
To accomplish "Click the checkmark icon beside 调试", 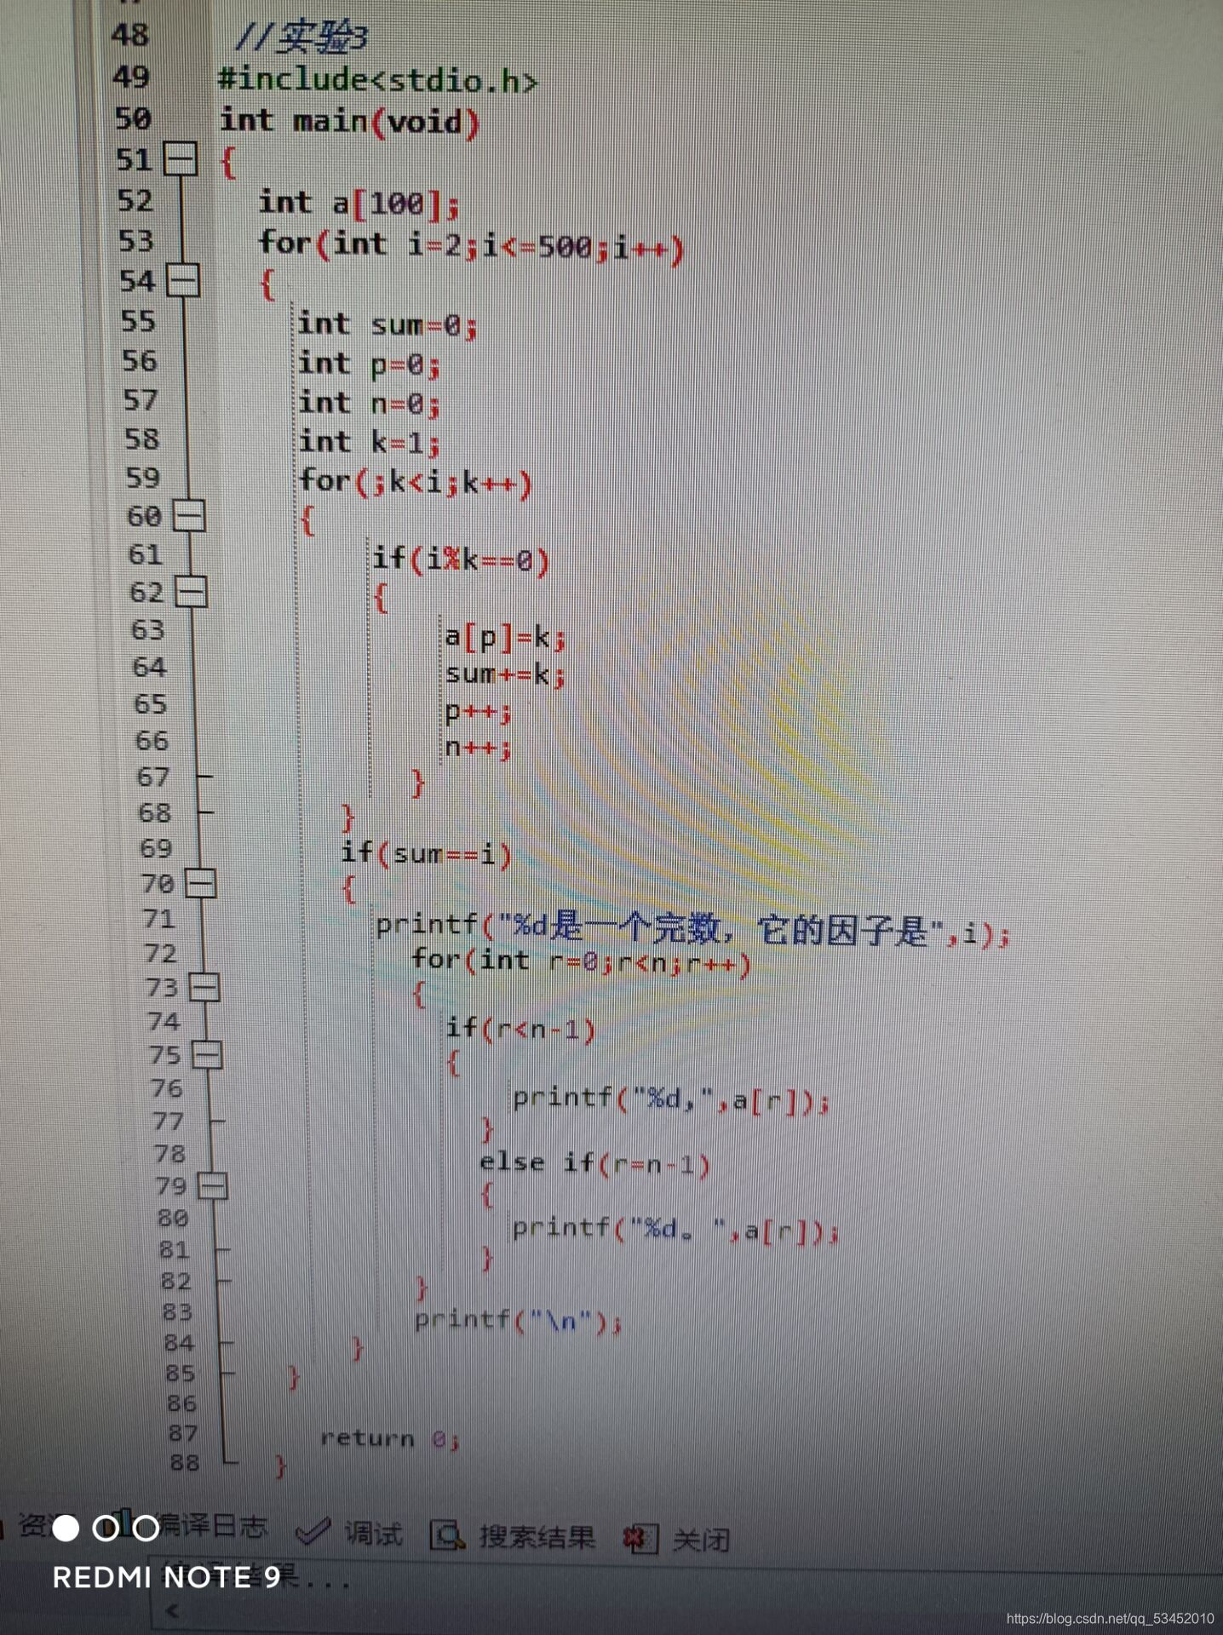I will click(313, 1531).
